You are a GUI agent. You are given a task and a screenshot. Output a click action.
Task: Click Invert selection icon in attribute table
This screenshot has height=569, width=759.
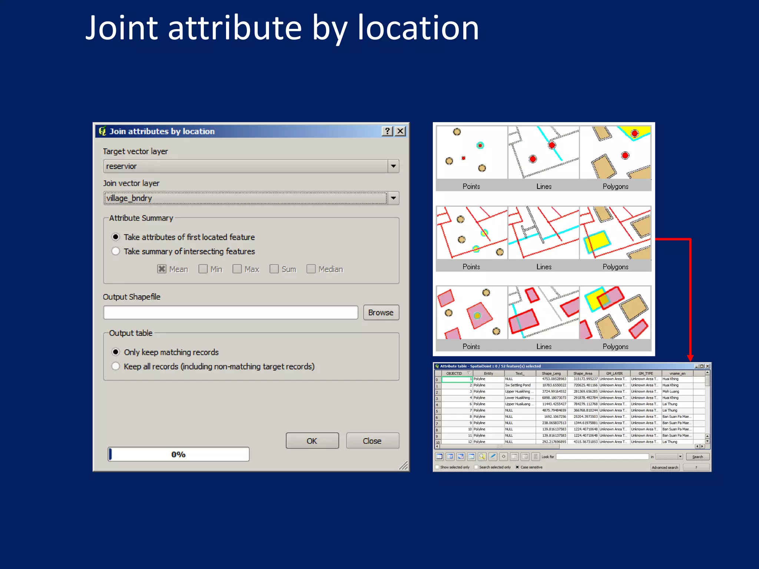click(461, 456)
